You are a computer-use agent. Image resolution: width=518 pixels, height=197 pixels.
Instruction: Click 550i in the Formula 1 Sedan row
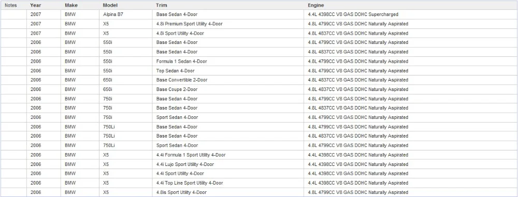(108, 62)
